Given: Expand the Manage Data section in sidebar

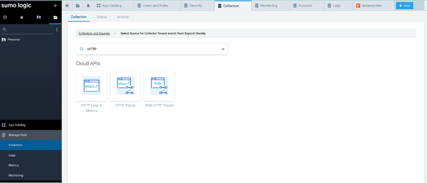Looking at the screenshot, I should pos(17,135).
